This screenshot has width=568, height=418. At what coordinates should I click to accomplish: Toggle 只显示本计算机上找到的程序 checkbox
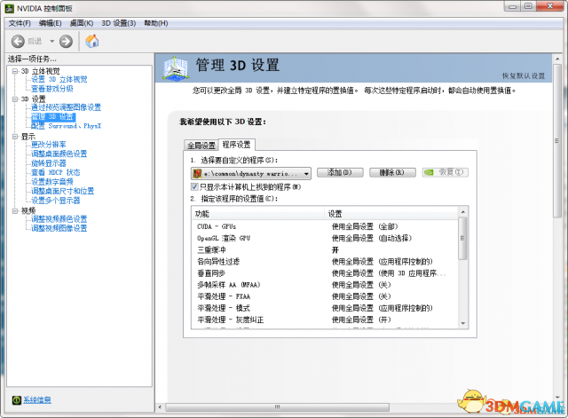(x=194, y=187)
